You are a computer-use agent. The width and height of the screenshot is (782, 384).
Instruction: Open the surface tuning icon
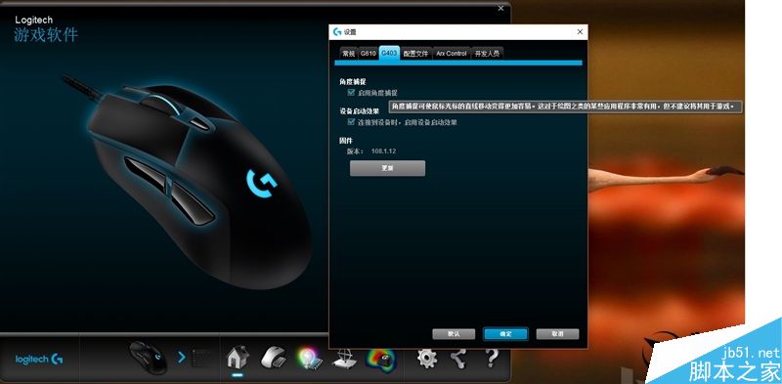(344, 360)
